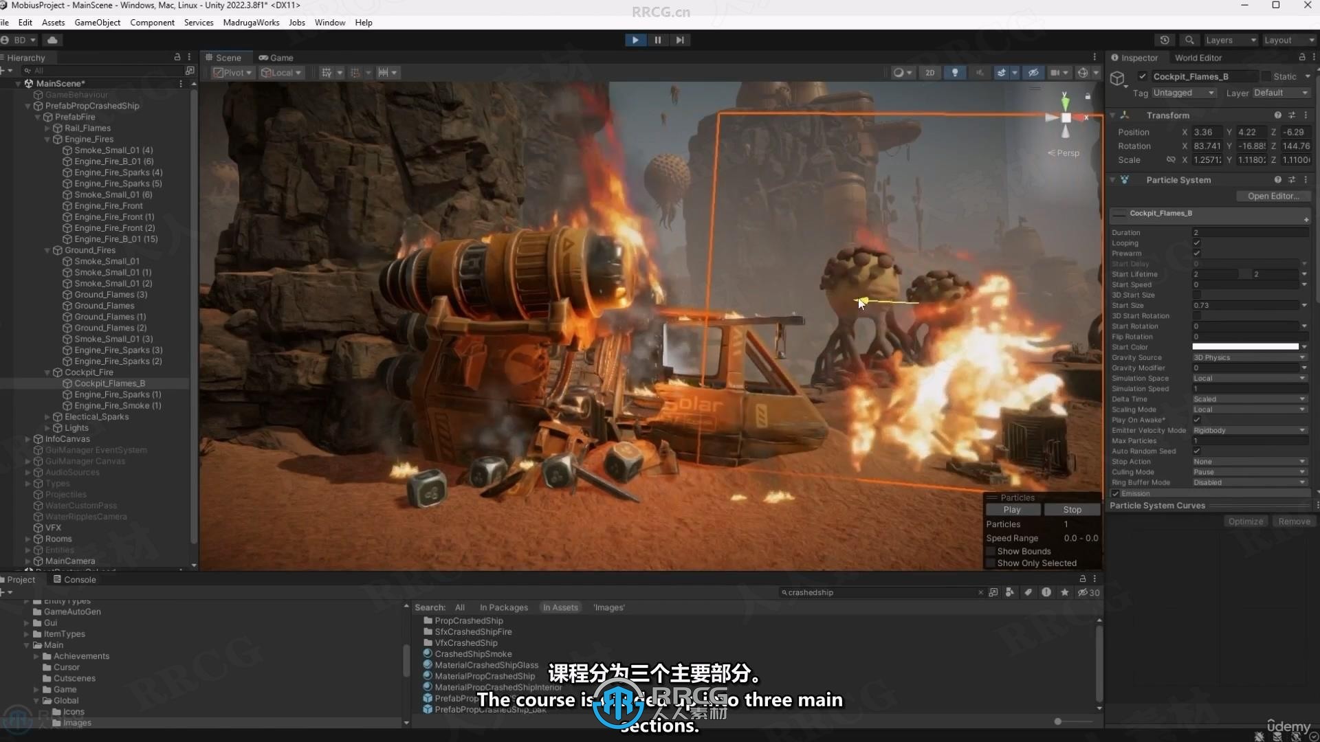Switch to the Scene tab

point(223,58)
